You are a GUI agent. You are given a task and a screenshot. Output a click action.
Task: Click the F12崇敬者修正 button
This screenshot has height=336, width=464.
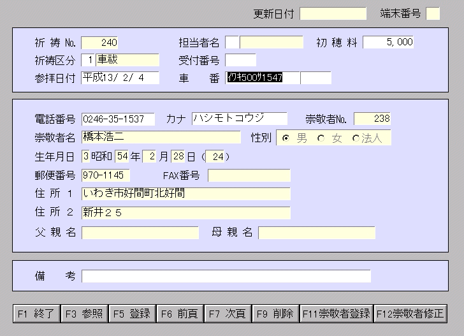[x=410, y=314]
